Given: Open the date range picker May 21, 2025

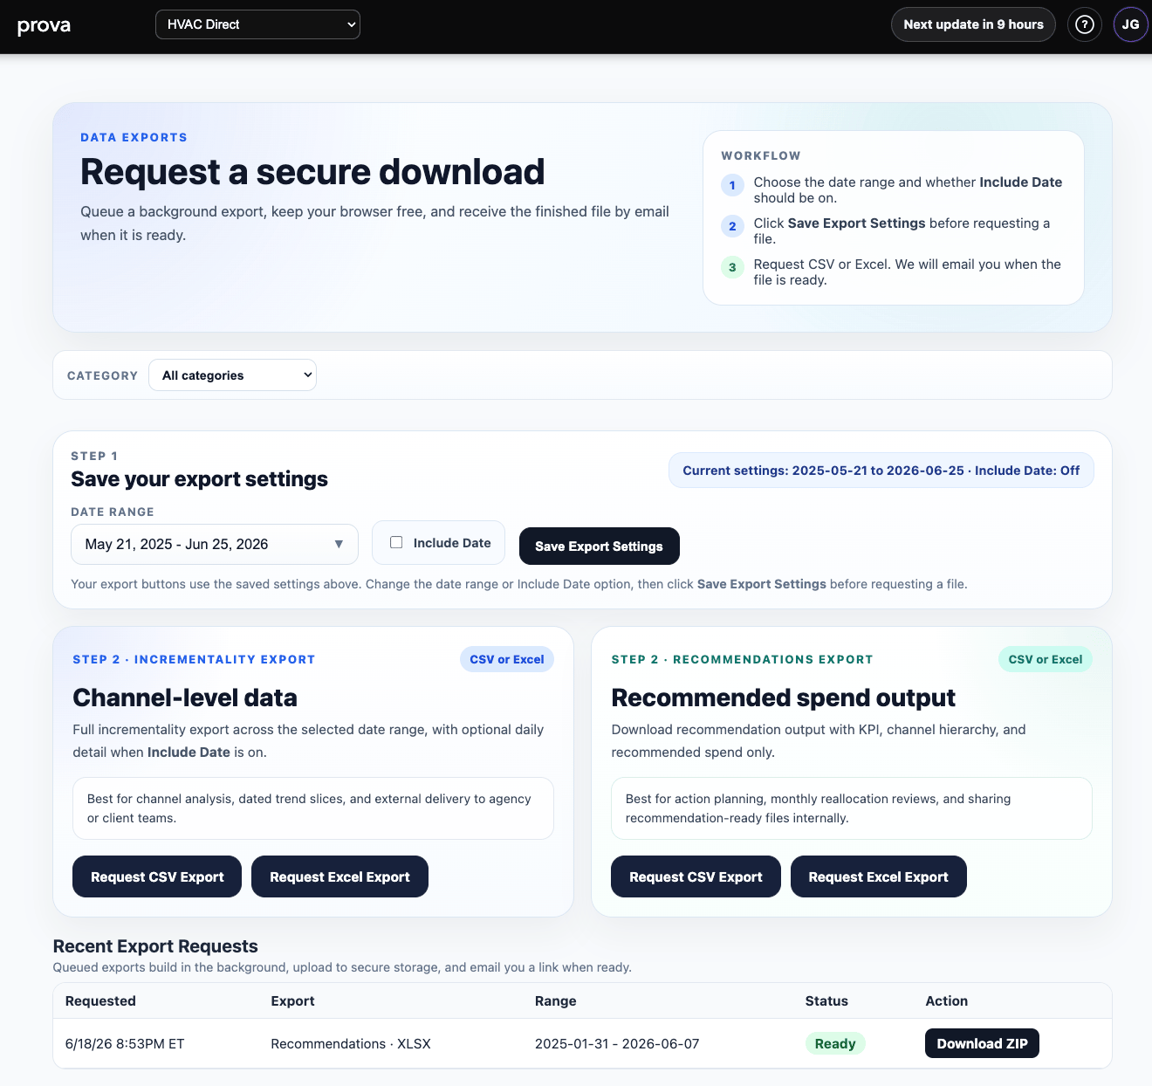Looking at the screenshot, I should point(215,544).
